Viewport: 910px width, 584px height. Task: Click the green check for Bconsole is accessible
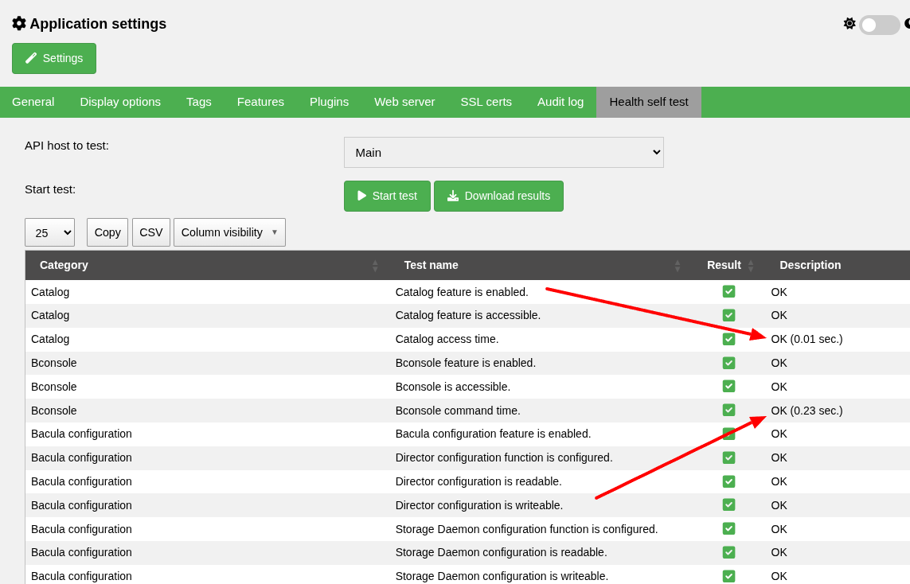tap(729, 386)
